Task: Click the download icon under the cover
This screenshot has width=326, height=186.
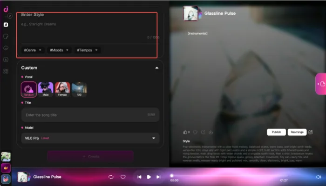Action: tap(211, 132)
